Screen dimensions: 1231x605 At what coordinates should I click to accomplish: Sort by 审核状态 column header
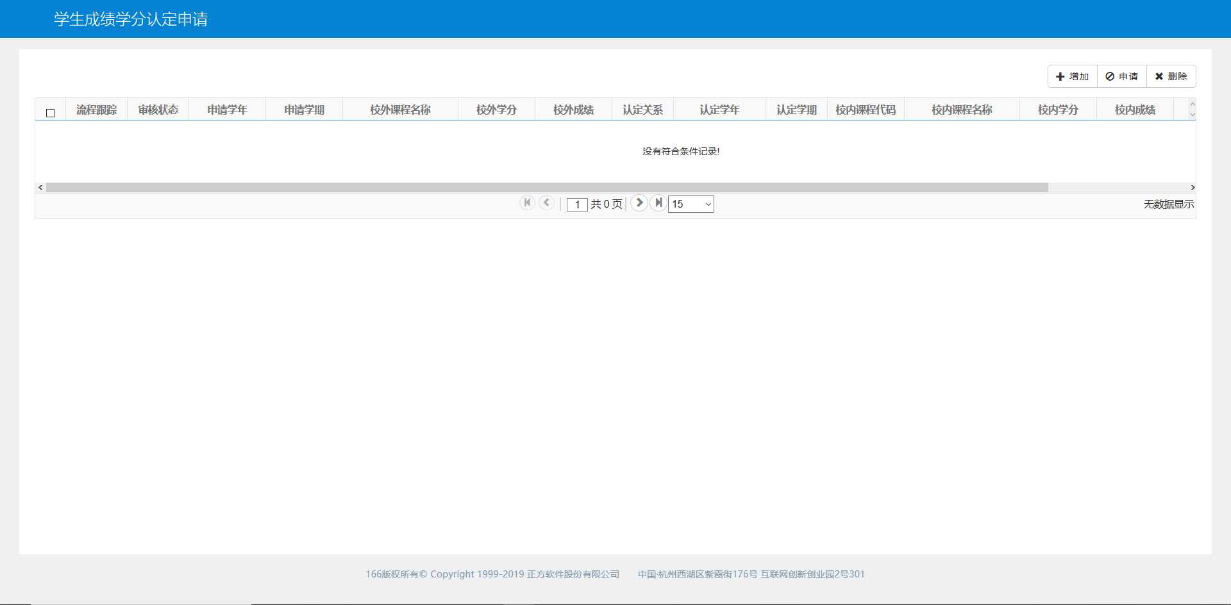(x=158, y=110)
